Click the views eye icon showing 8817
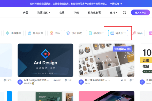 (x=54, y=80)
